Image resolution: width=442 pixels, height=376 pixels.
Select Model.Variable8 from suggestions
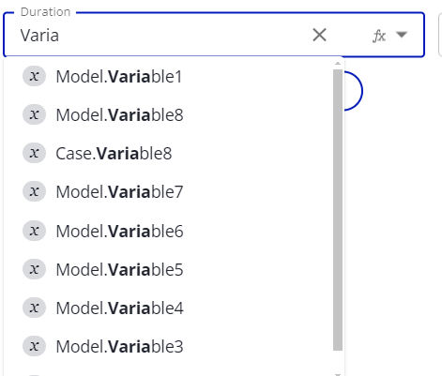tap(174, 114)
